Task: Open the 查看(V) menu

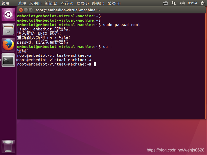Action: pyautogui.click(x=67, y=3)
